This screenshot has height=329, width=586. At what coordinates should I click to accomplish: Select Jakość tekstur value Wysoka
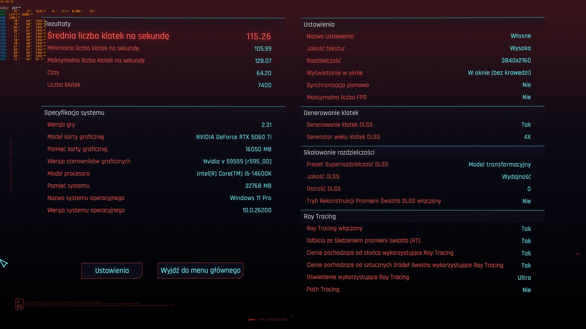pos(521,48)
